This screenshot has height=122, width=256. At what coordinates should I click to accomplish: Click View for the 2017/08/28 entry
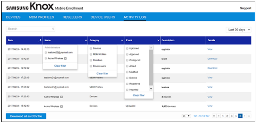(x=210, y=49)
